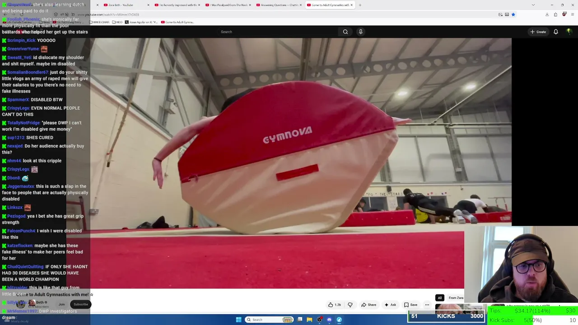Save the video to a playlist
This screenshot has width=578, height=325.
tap(410, 305)
